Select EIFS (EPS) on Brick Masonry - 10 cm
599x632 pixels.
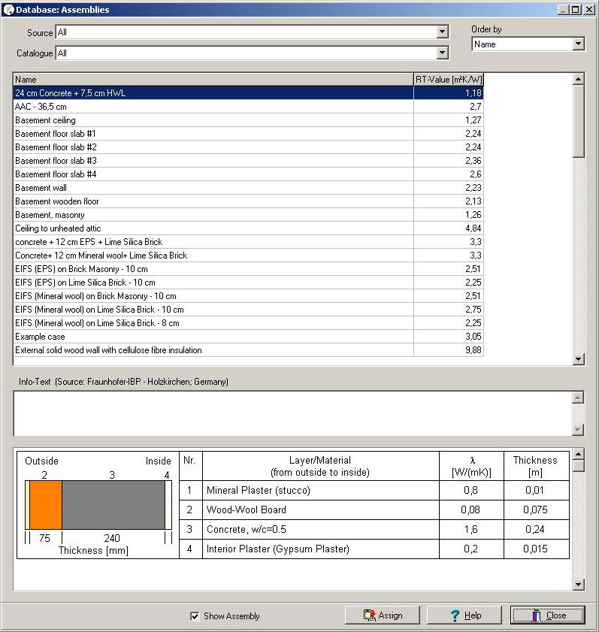[248, 269]
